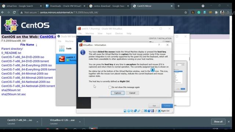Screen dimensions: 235x132
Task: Click blue information icon in the dialog
Action: coord(83,52)
